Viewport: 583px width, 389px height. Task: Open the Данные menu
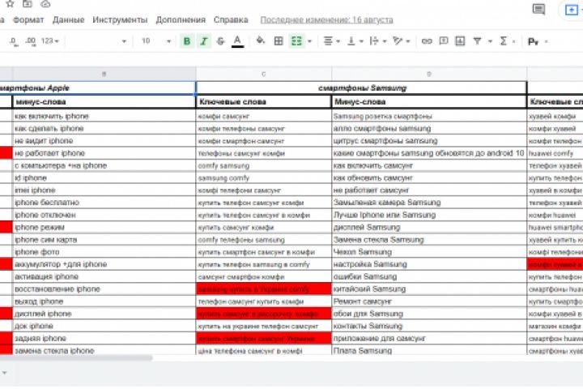[x=68, y=19]
